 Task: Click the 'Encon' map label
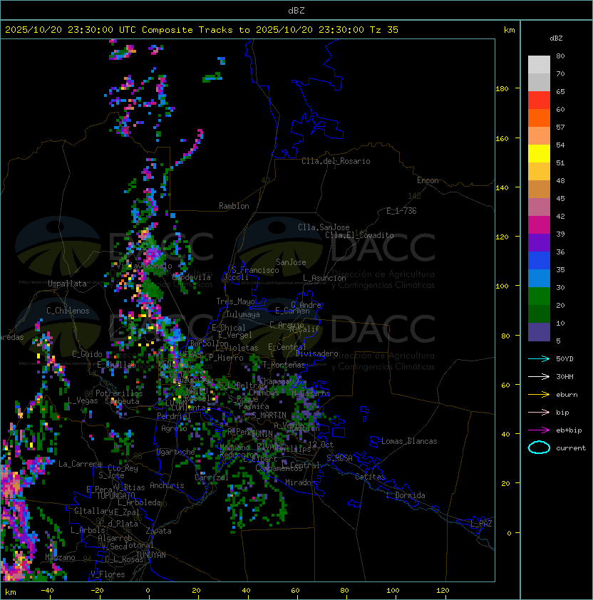click(x=428, y=180)
